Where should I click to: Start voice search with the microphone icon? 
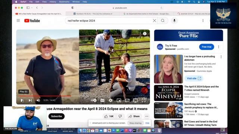174,20
